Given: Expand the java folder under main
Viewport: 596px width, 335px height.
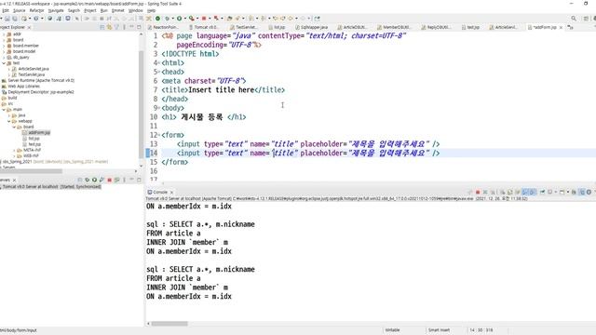Looking at the screenshot, I should 9,115.
